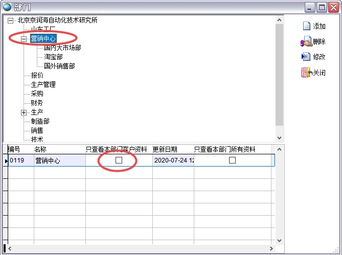The width and height of the screenshot is (342, 255).
Task: Click the horizontal scrollbar right arrow
Action: point(271,249)
